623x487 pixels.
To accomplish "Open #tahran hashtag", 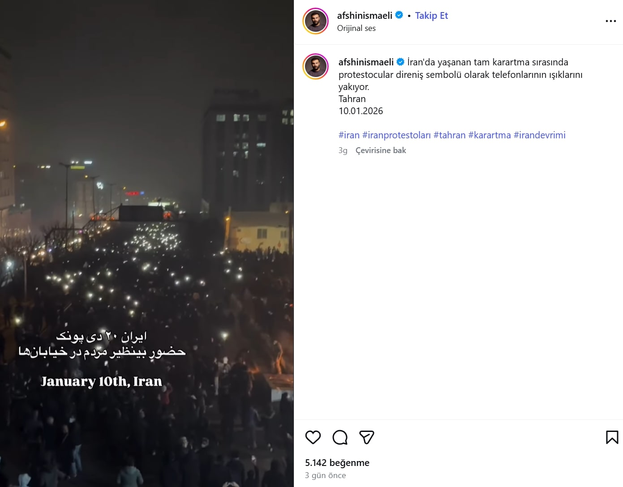I will pos(449,135).
